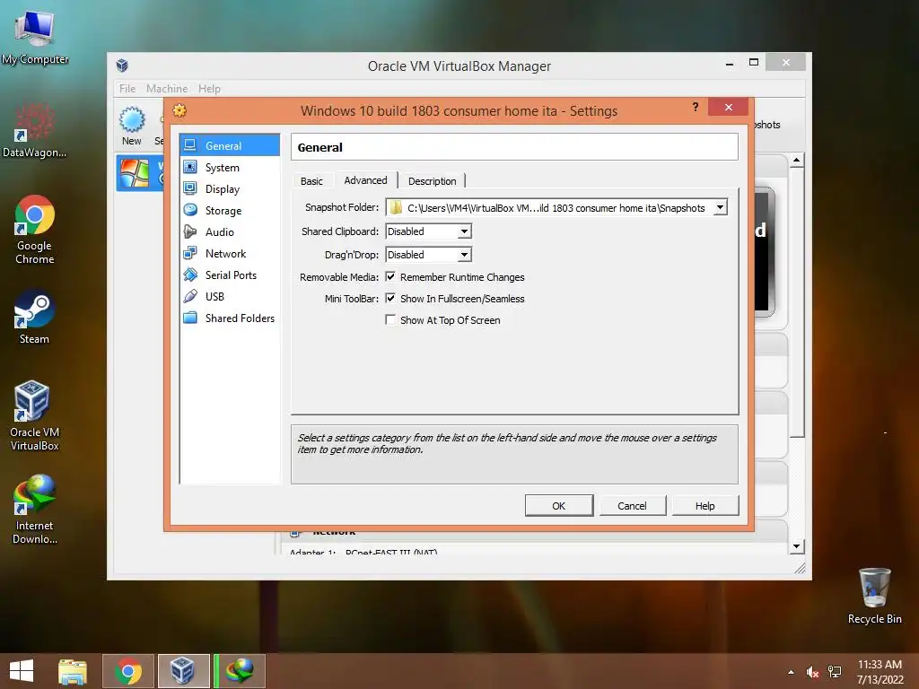The height and width of the screenshot is (689, 919).
Task: Open the System settings category
Action: (230, 168)
